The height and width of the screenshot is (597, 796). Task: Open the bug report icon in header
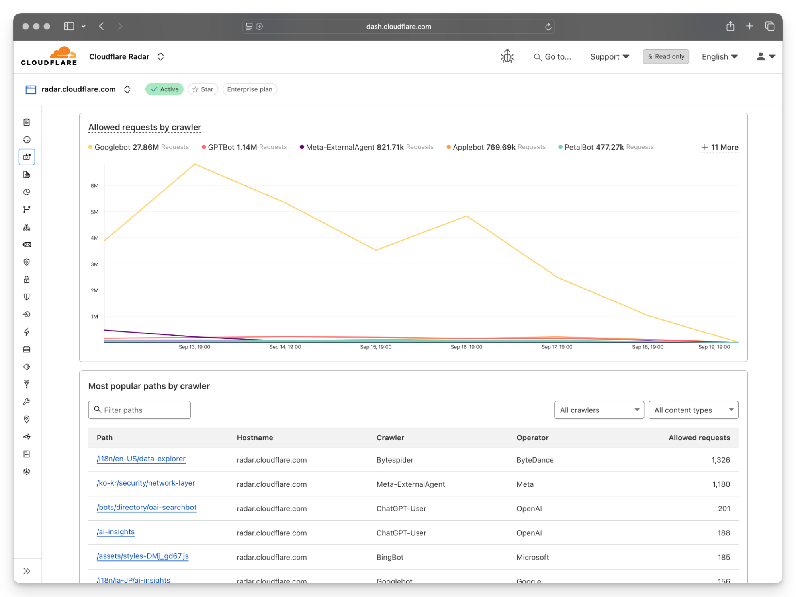click(x=507, y=56)
